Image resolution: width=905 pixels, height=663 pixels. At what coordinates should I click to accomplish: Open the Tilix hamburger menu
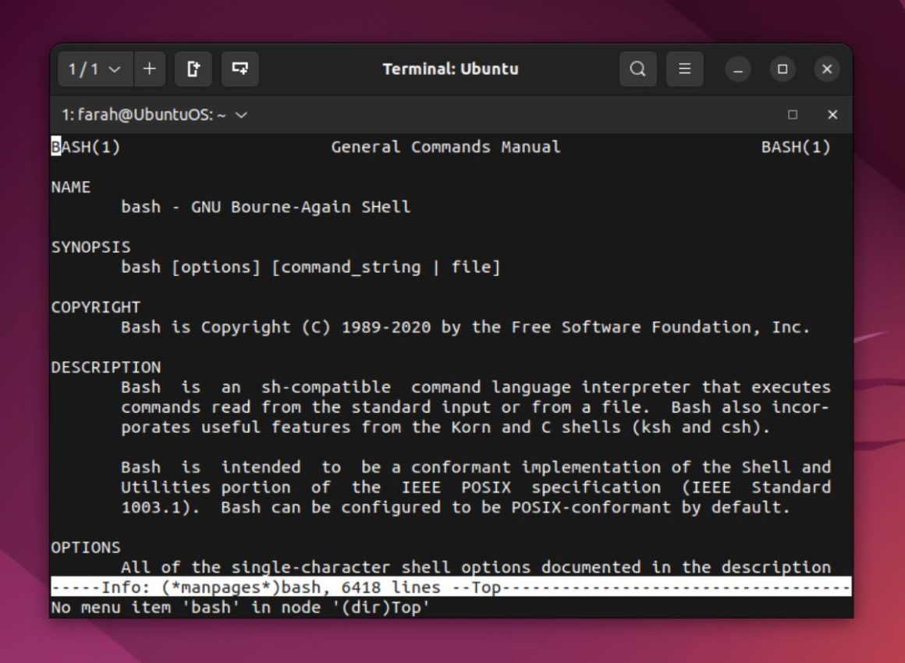[x=684, y=69]
